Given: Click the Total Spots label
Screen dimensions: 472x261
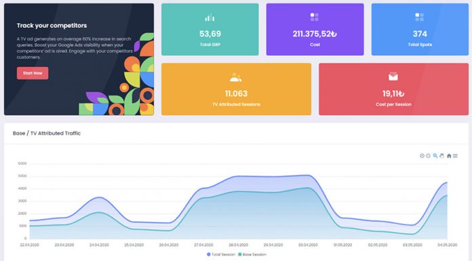Looking at the screenshot, I should (420, 45).
